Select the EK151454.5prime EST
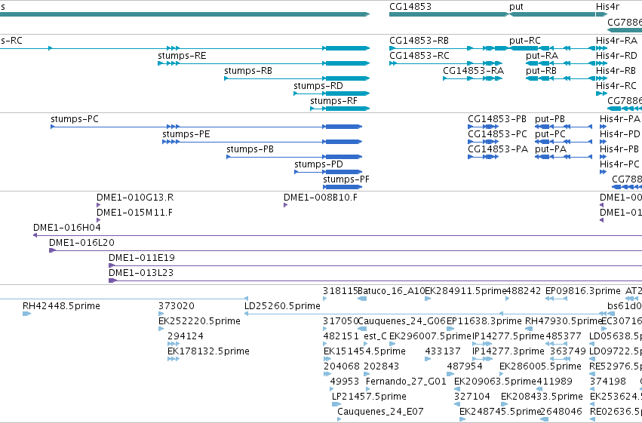 [x=327, y=359]
